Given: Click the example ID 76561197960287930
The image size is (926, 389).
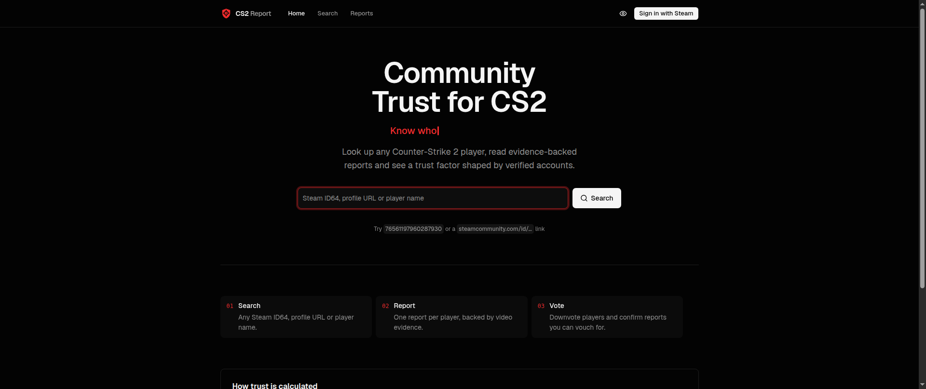Looking at the screenshot, I should (413, 229).
